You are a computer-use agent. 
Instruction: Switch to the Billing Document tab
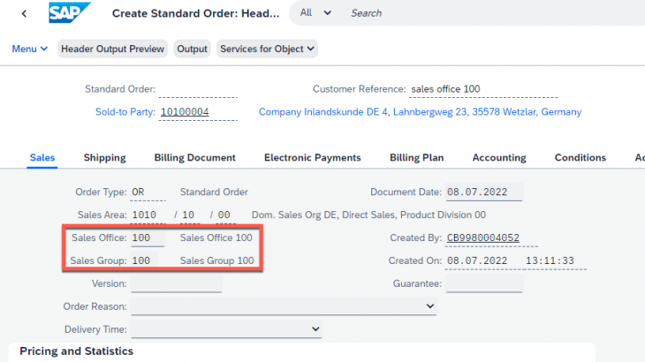coord(194,158)
